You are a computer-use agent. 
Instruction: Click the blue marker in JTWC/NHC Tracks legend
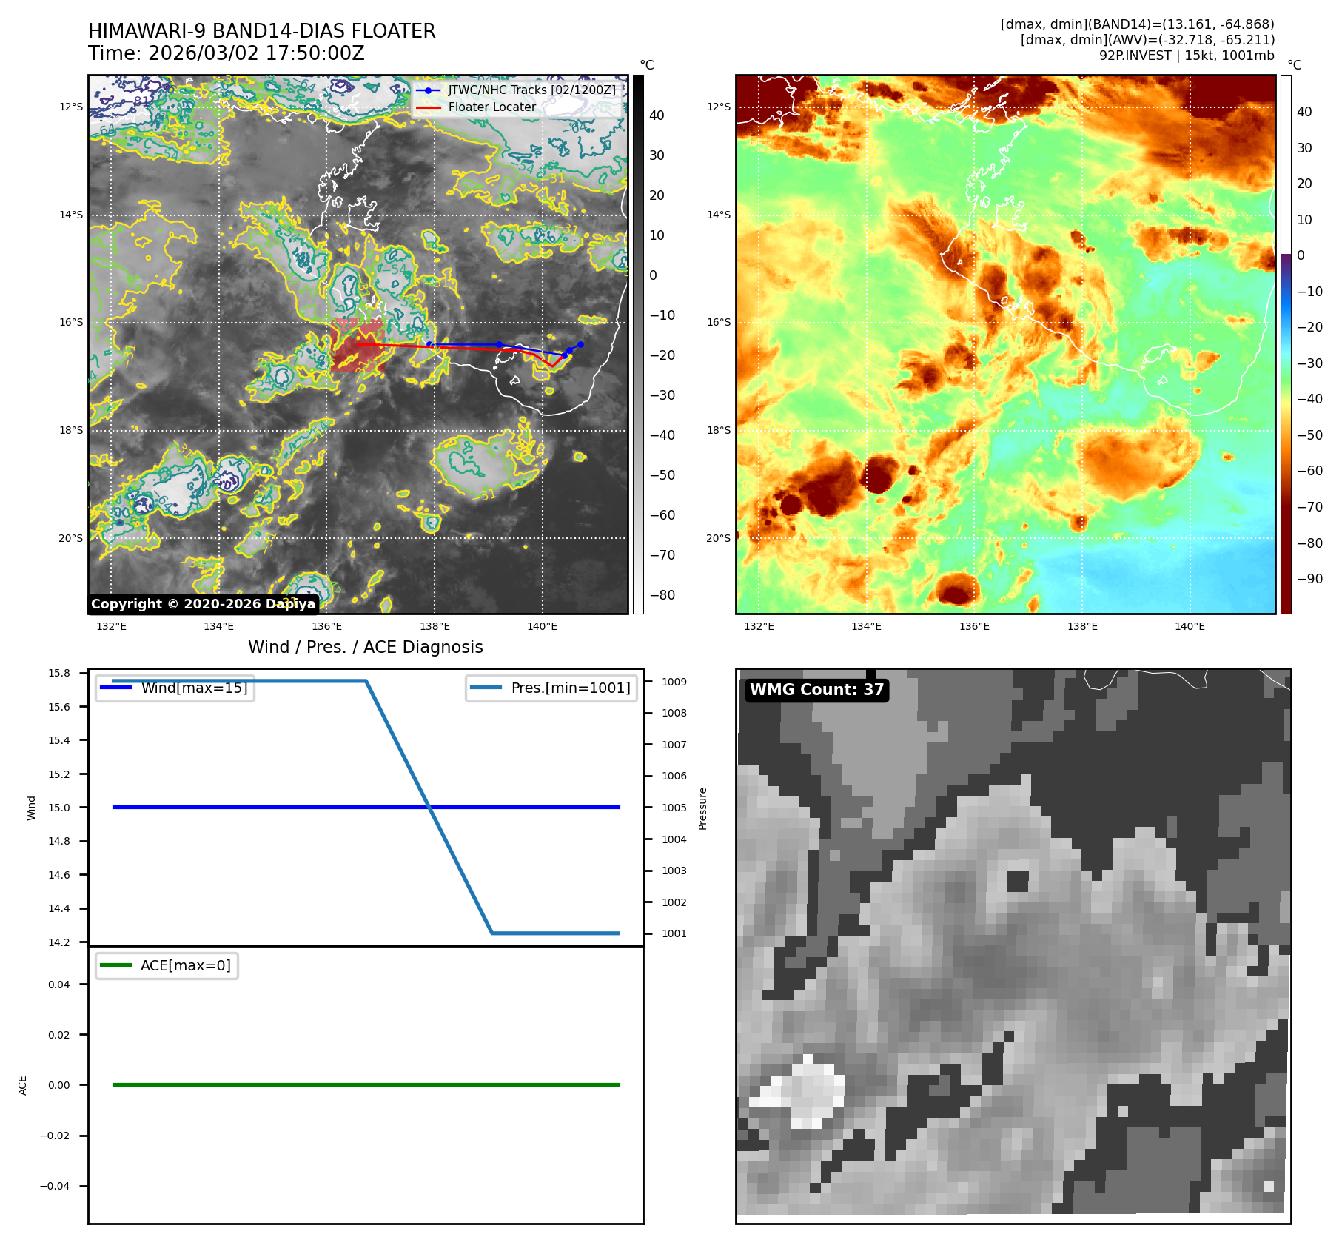pos(428,90)
